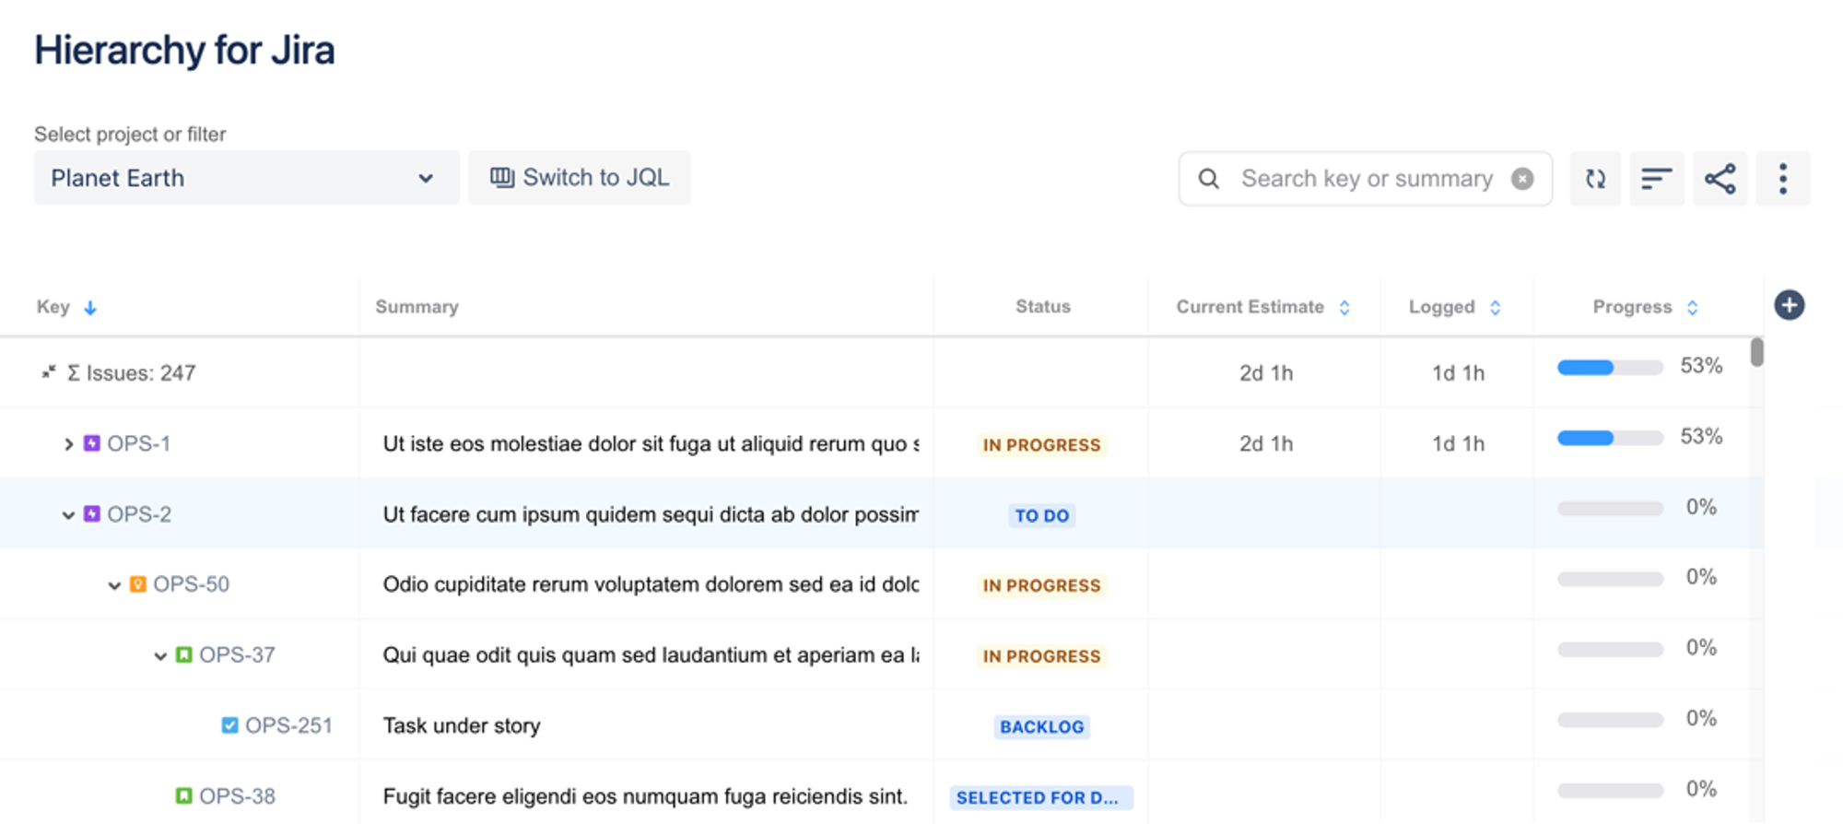Sort by the Key column arrow
Image resolution: width=1843 pixels, height=824 pixels.
90,308
